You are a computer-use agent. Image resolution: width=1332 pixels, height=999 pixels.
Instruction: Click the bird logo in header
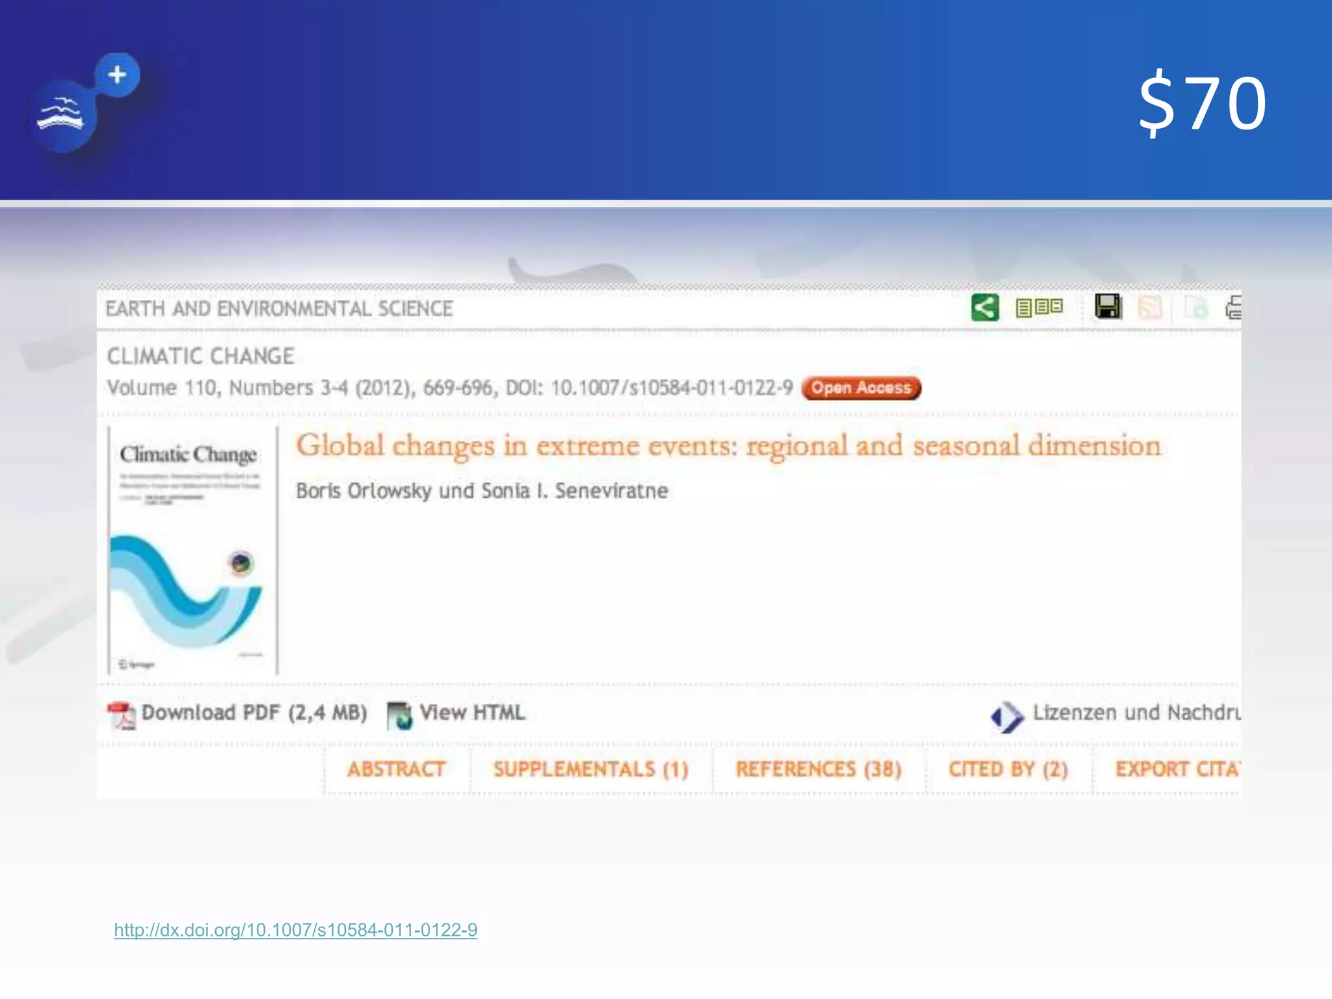tap(61, 115)
